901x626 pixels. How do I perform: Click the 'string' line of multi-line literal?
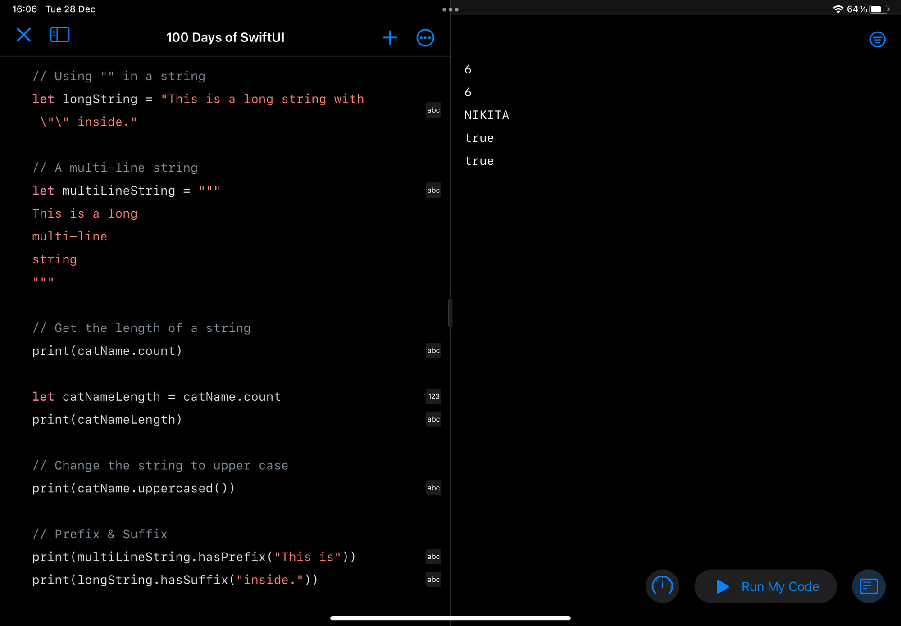pos(55,259)
